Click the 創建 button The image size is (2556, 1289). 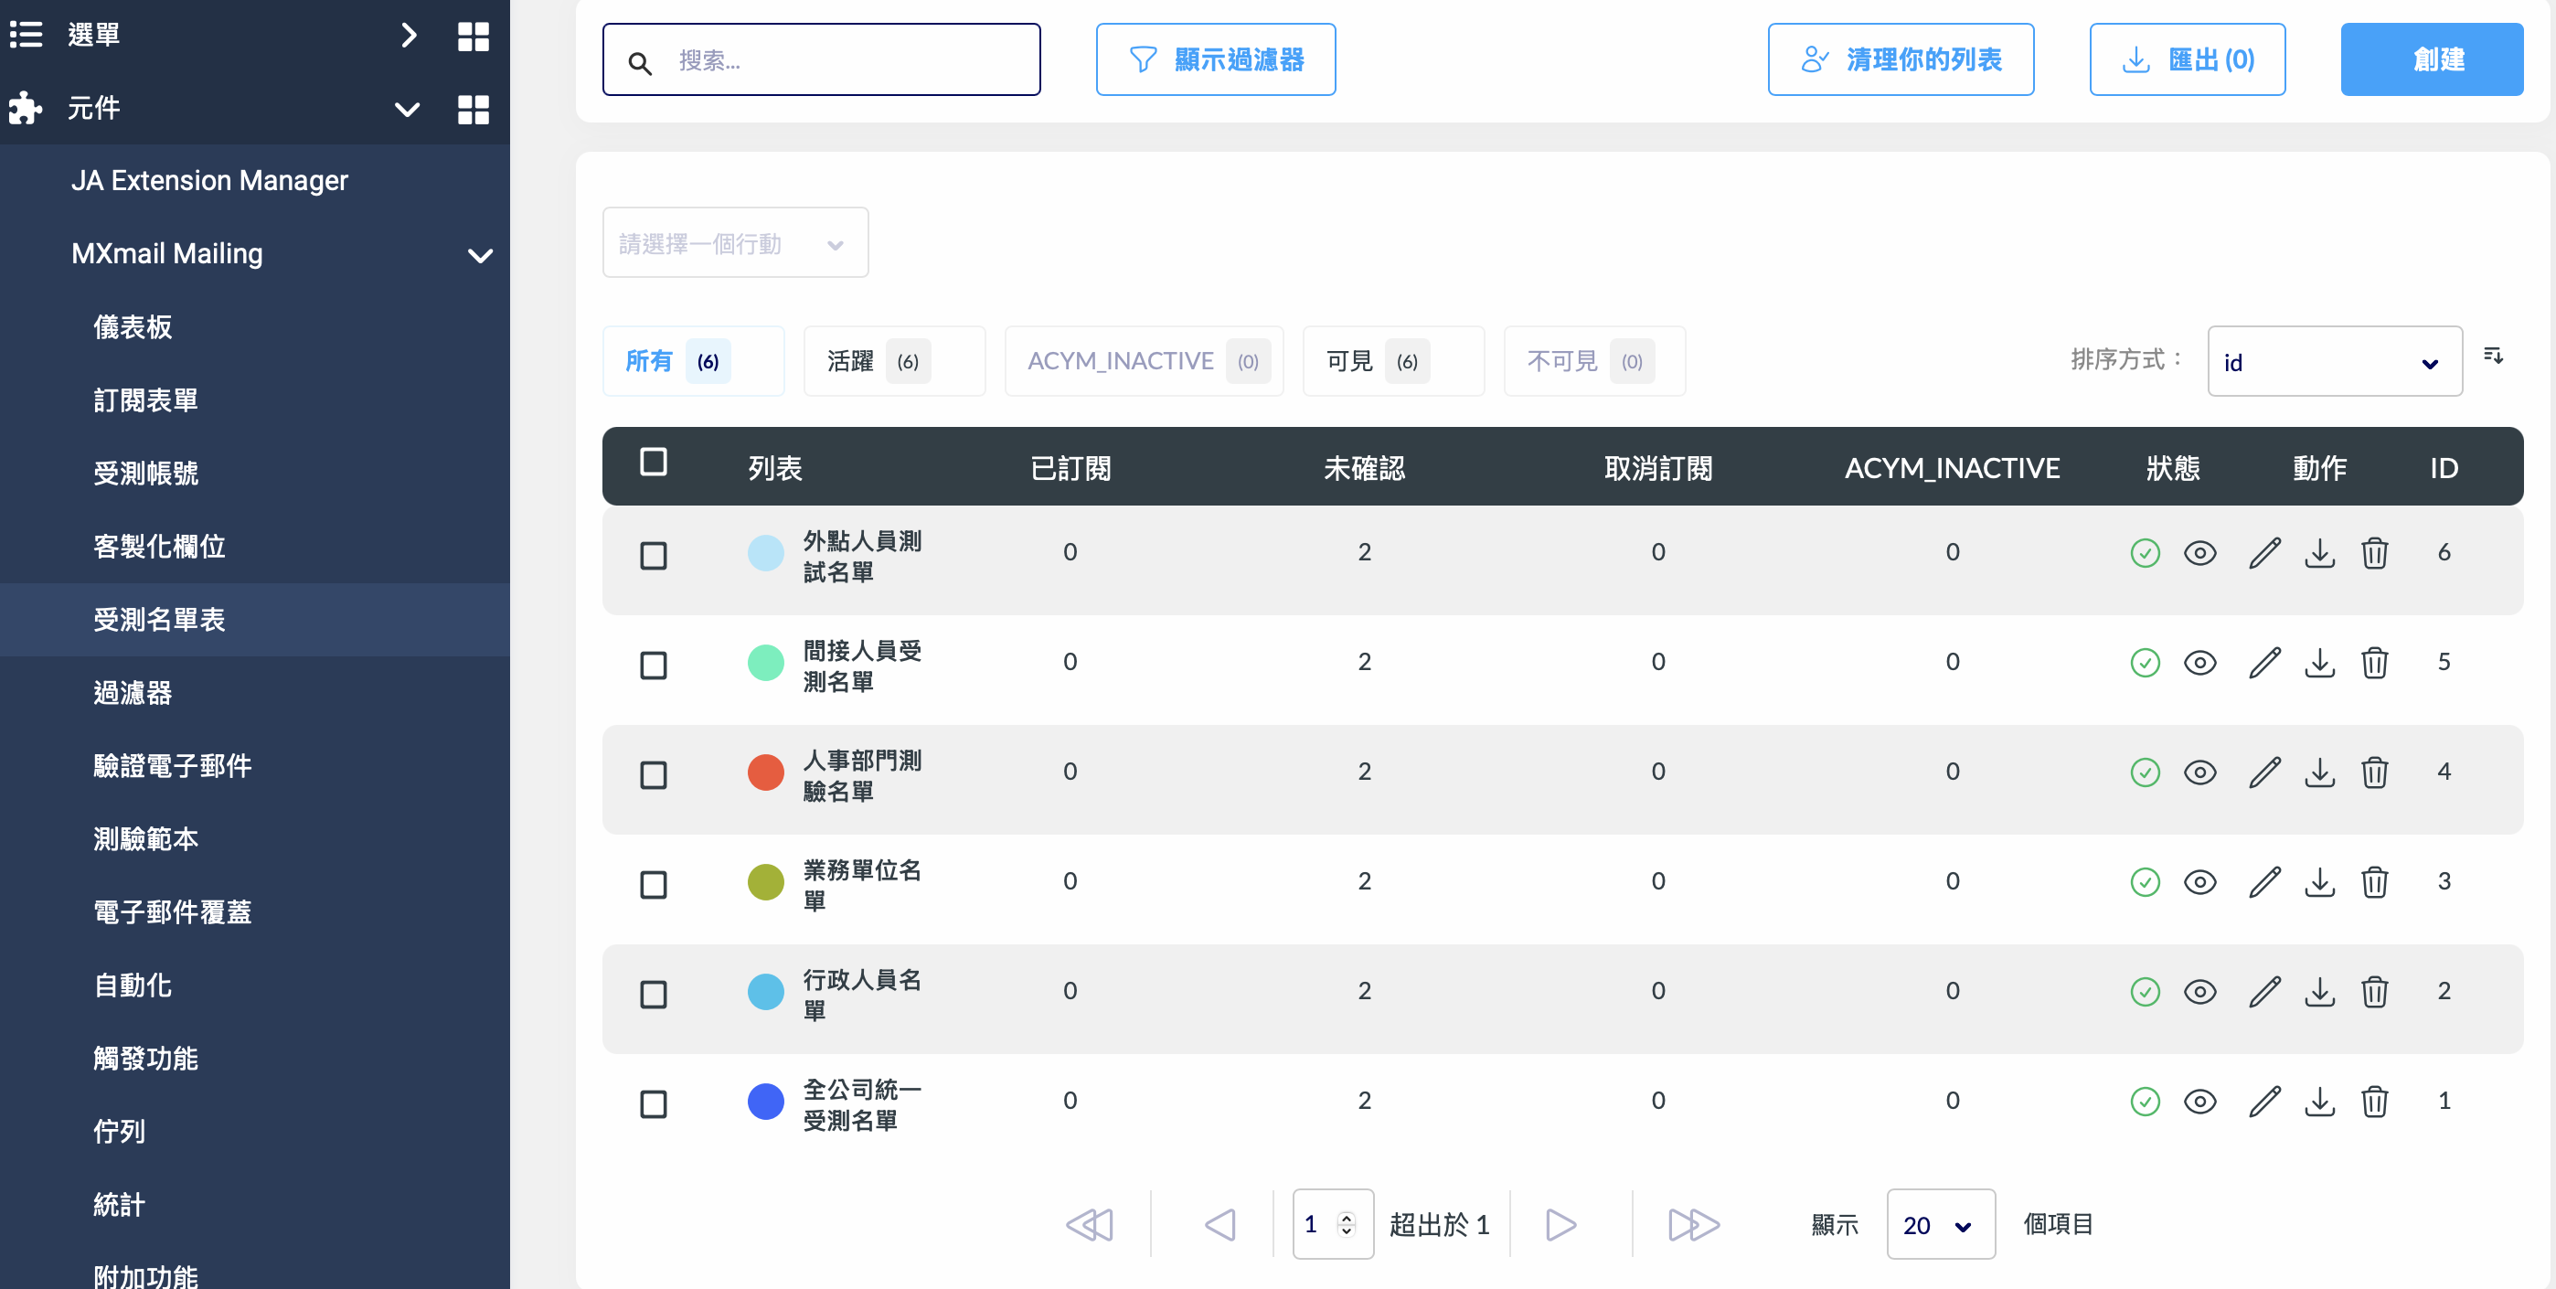pyautogui.click(x=2431, y=59)
